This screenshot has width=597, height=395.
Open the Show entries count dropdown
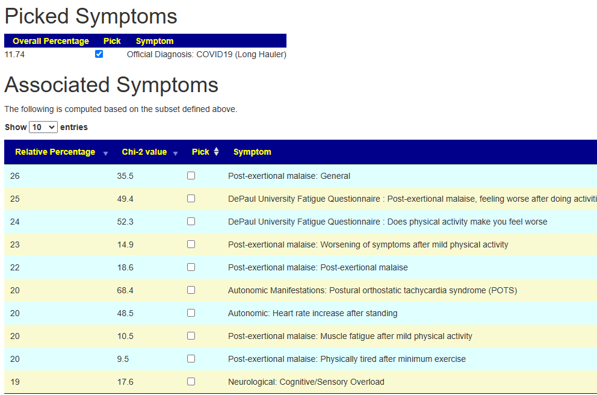click(x=43, y=127)
